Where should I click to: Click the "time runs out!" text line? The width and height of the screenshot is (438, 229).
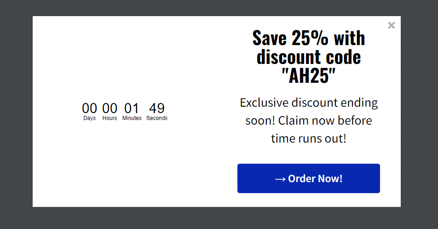click(x=309, y=138)
